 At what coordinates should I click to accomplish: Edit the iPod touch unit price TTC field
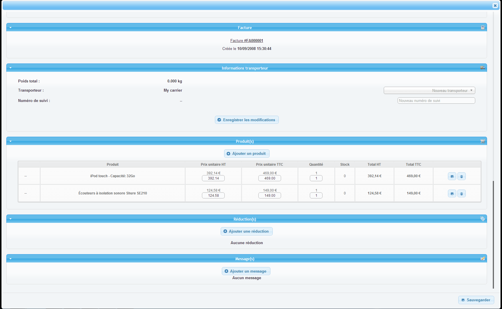click(270, 178)
